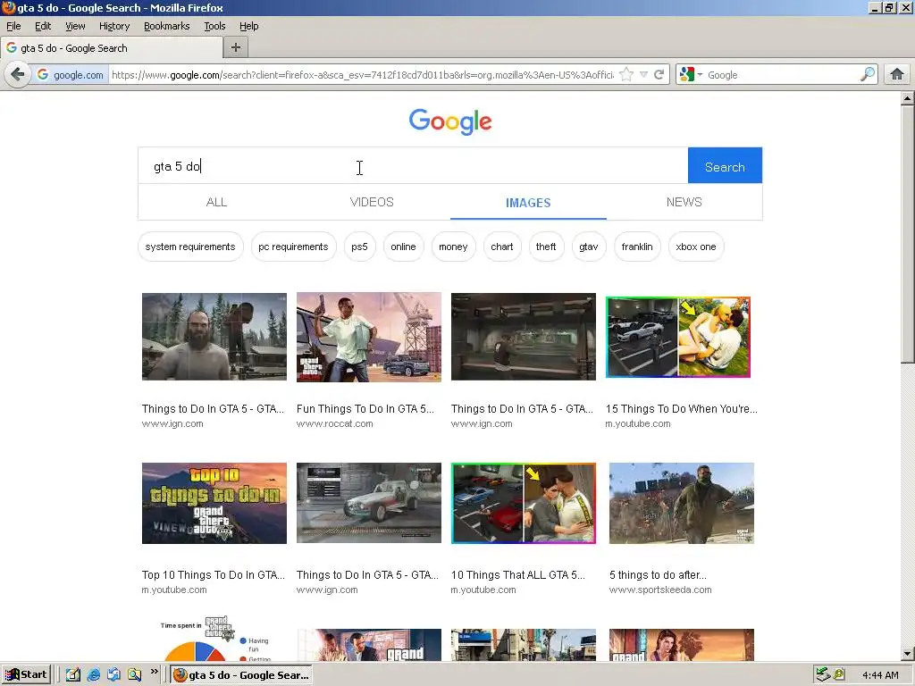Screen dimensions: 915x686
Task: Select the 'theft' suggestion chip
Action: coord(546,247)
